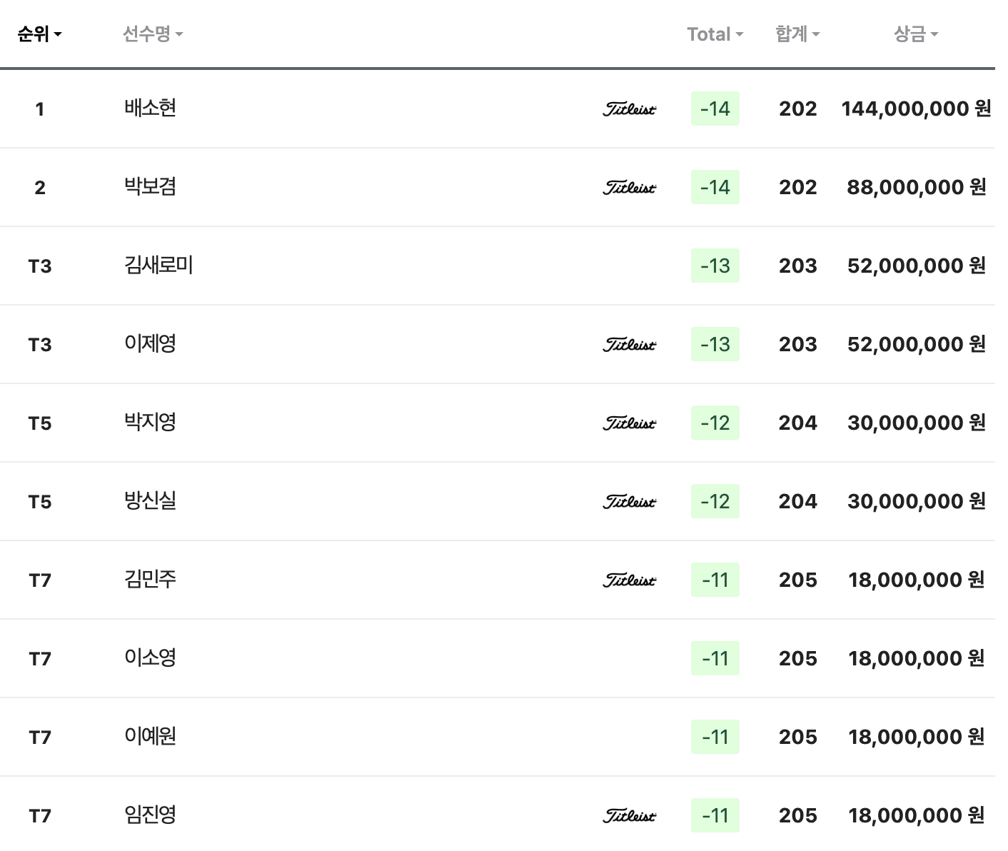
Task: Click the Titleist logo in 임진영's row
Action: pos(628,815)
